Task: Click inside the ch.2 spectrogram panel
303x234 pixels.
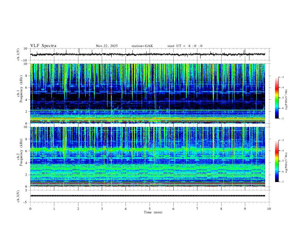Action: pos(148,157)
